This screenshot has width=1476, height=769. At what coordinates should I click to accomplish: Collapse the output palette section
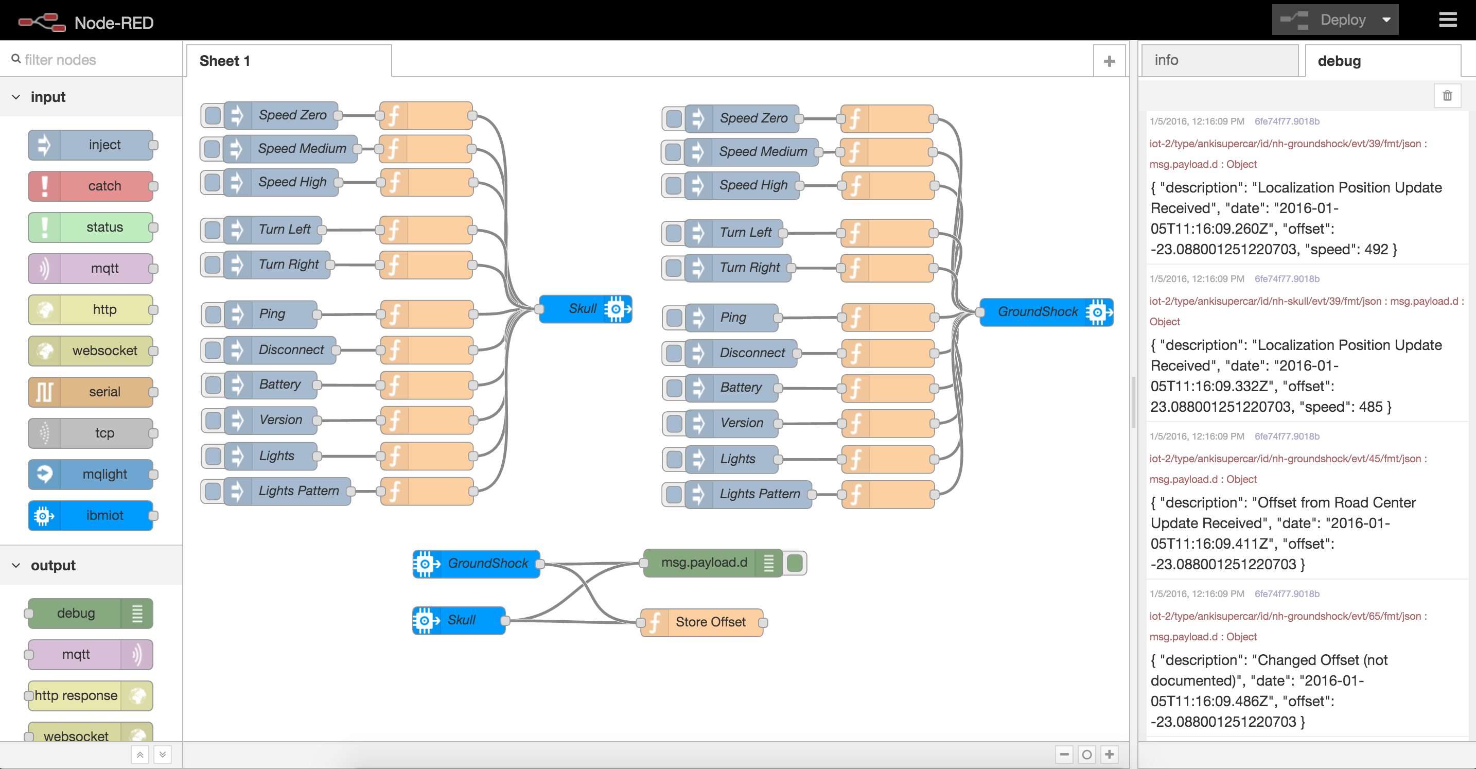15,565
